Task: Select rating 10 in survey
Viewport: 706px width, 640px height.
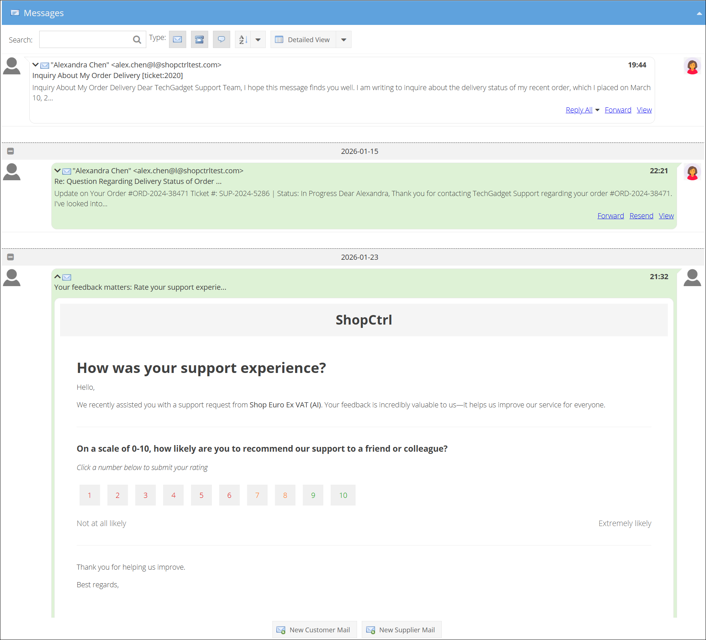Action: pos(343,495)
